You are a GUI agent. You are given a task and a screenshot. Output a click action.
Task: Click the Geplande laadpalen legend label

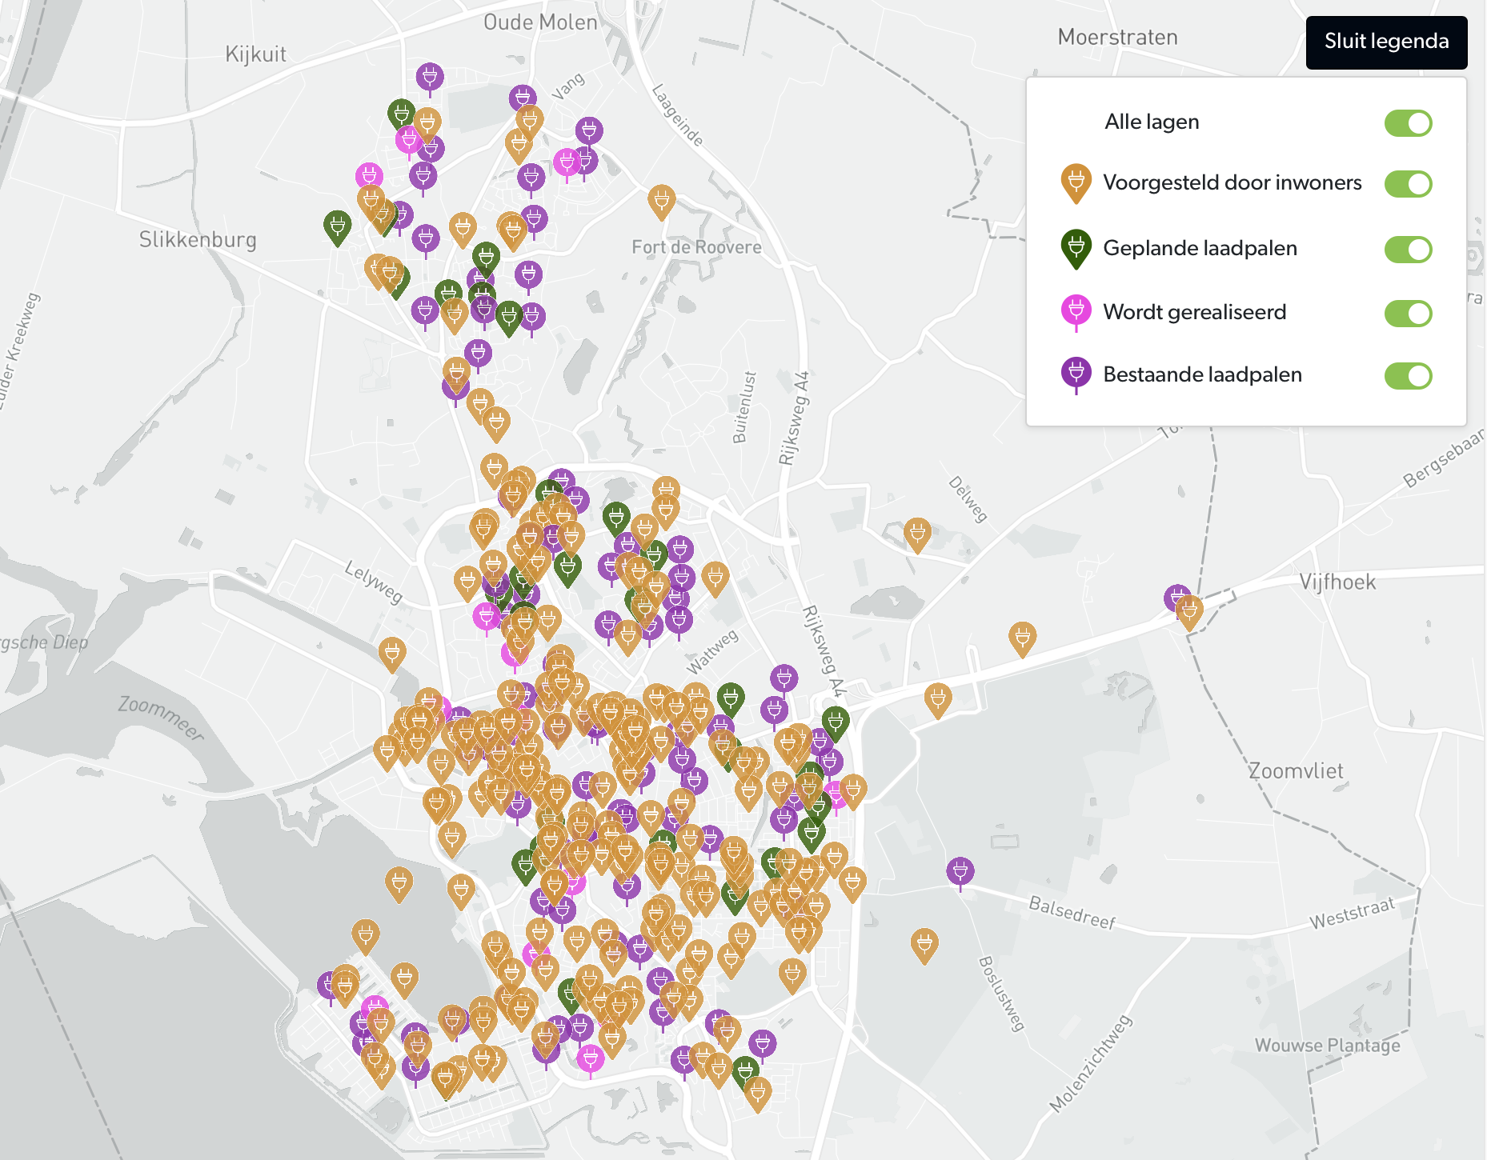1200,249
